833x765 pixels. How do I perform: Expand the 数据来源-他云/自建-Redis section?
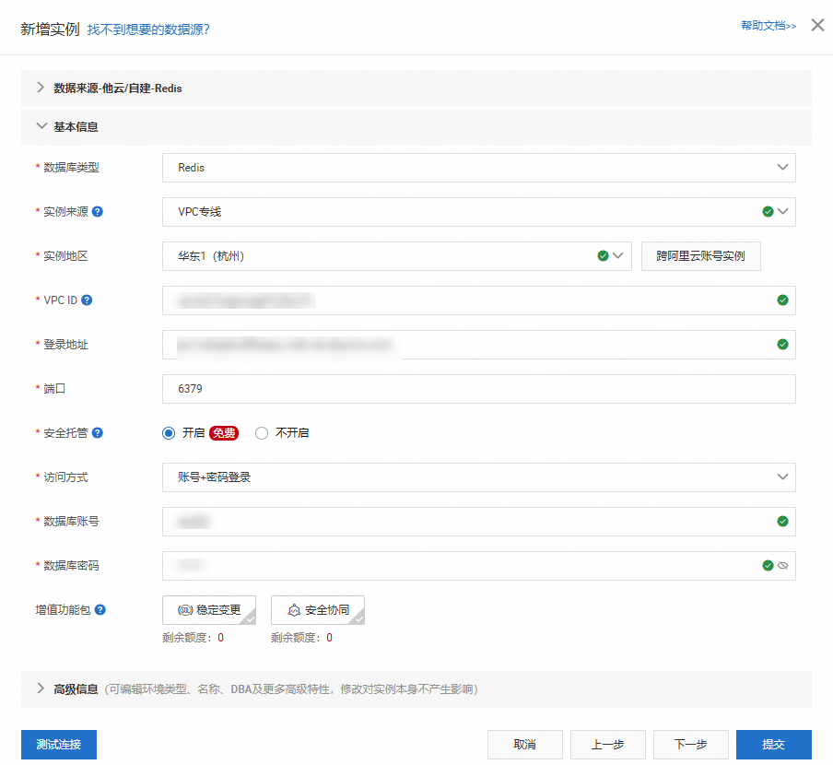(416, 88)
